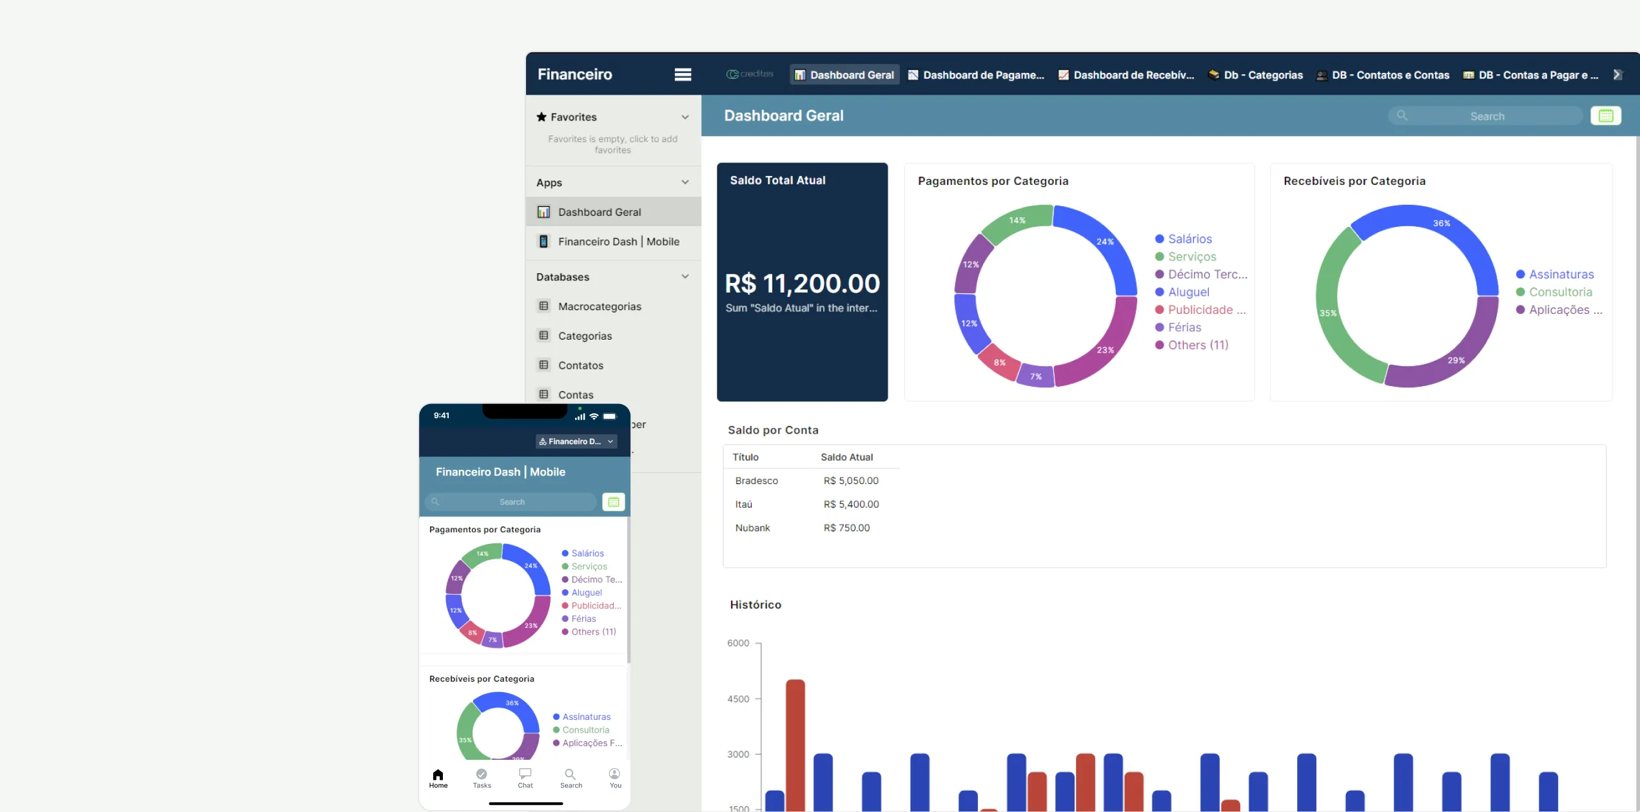Image resolution: width=1640 pixels, height=812 pixels.
Task: Toggle the Publicidade legend item in Pagamentos chart
Action: (x=1200, y=310)
